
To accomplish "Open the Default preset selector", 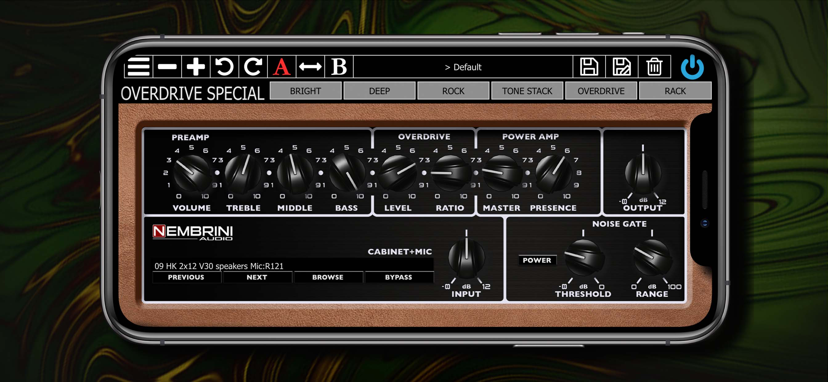I will click(463, 67).
